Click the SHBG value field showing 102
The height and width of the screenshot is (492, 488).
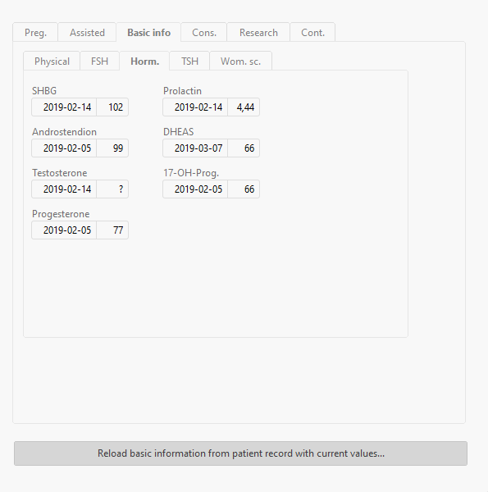(x=112, y=107)
